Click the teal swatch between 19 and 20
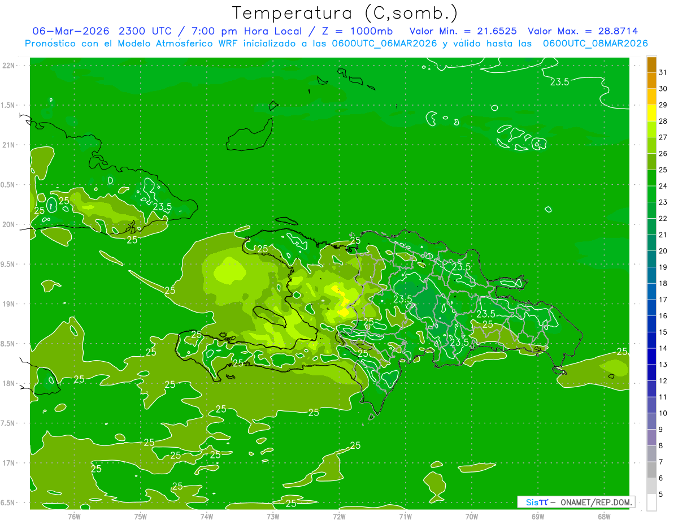Viewport: 678px width, 524px height. click(x=651, y=259)
